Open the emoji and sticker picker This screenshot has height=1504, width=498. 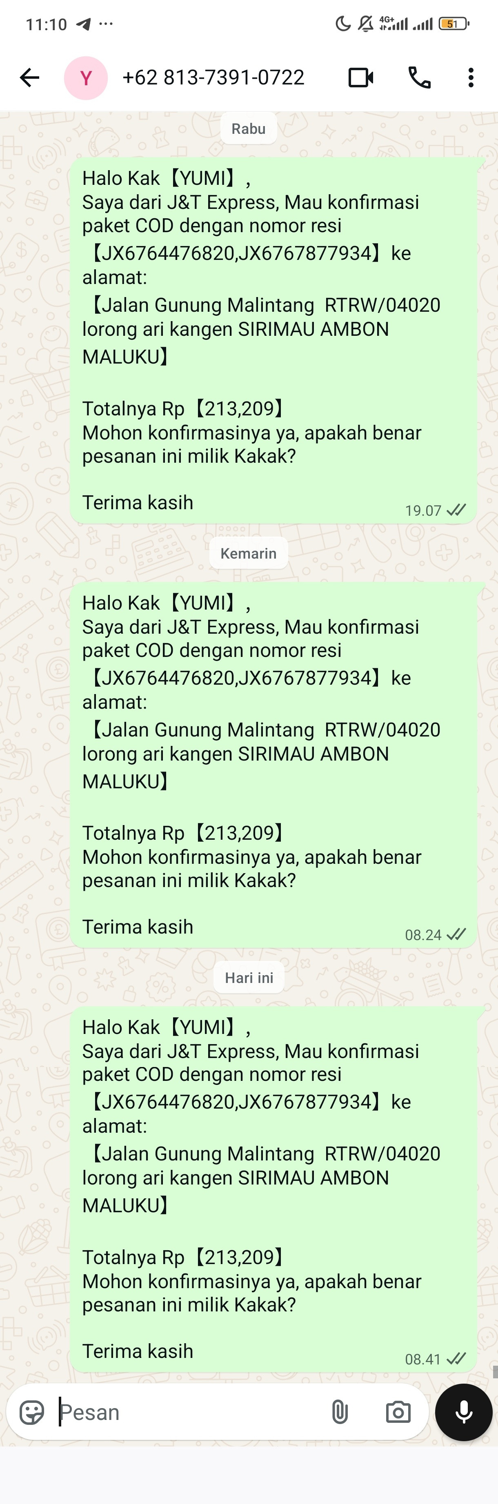tap(32, 1413)
